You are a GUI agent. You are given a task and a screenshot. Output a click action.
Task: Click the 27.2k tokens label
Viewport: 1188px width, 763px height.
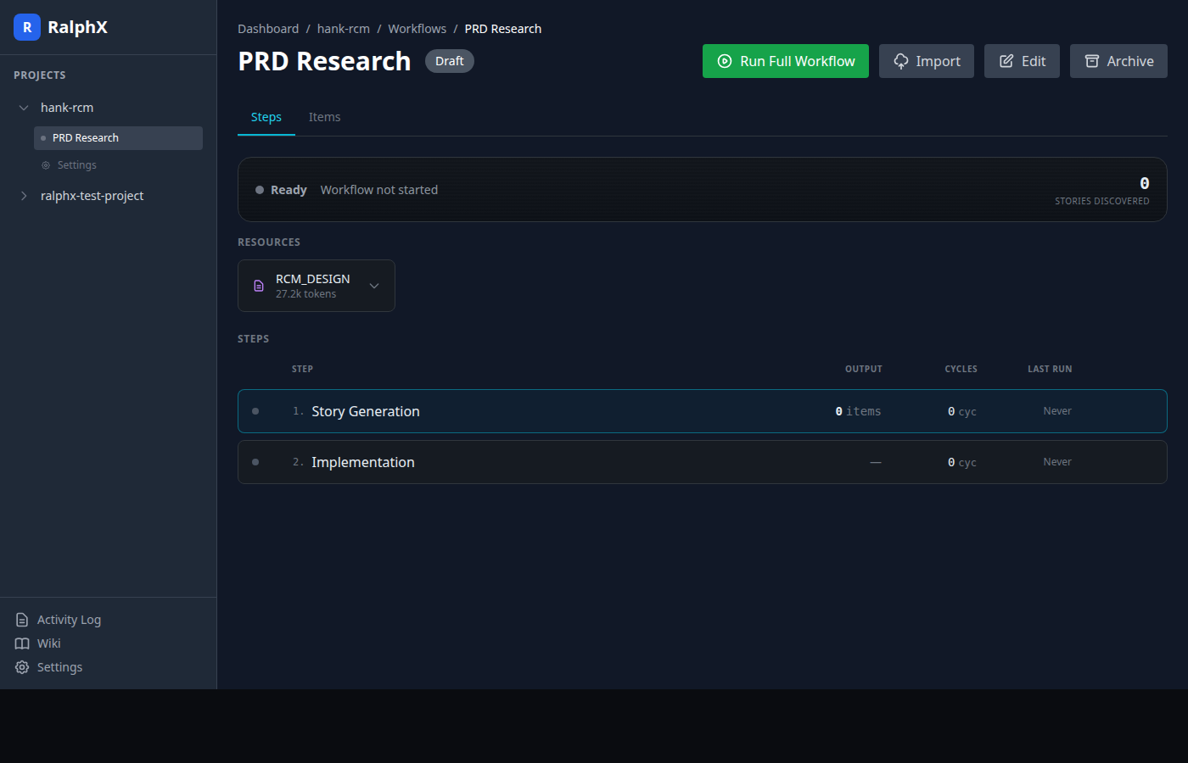[x=305, y=294]
